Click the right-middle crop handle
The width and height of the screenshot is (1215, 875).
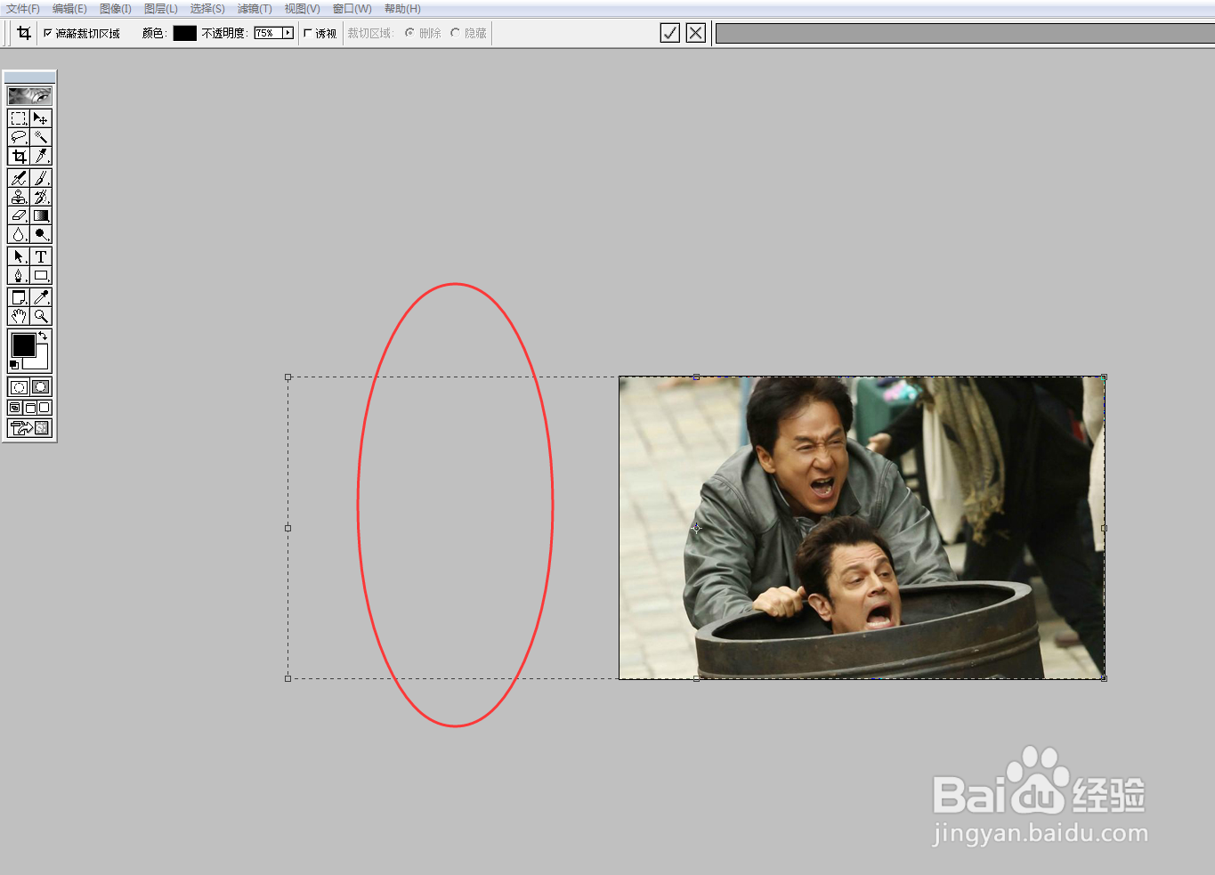click(x=1104, y=528)
